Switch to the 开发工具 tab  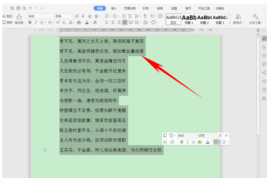pyautogui.click(x=204, y=8)
